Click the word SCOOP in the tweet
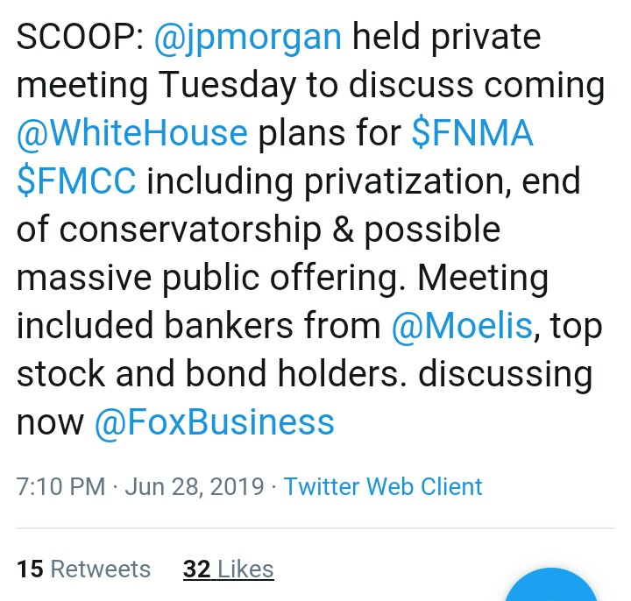The image size is (631, 601). (76, 38)
